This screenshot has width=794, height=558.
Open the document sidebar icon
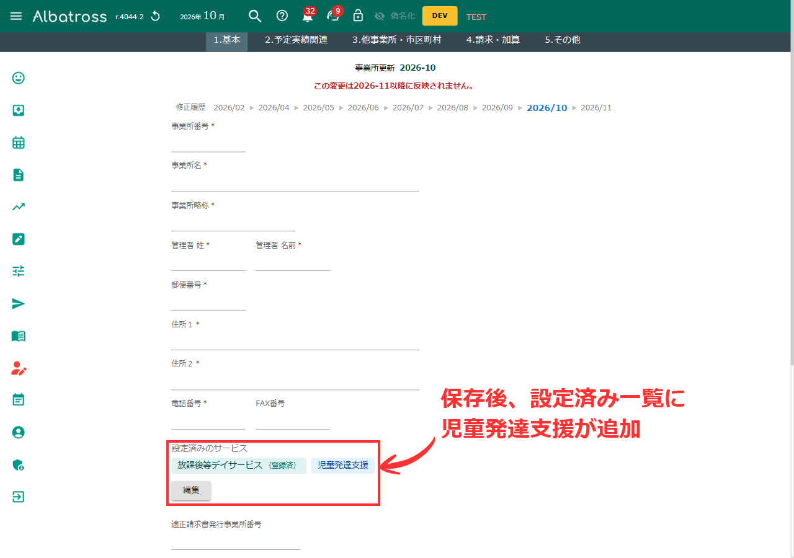[x=19, y=175]
